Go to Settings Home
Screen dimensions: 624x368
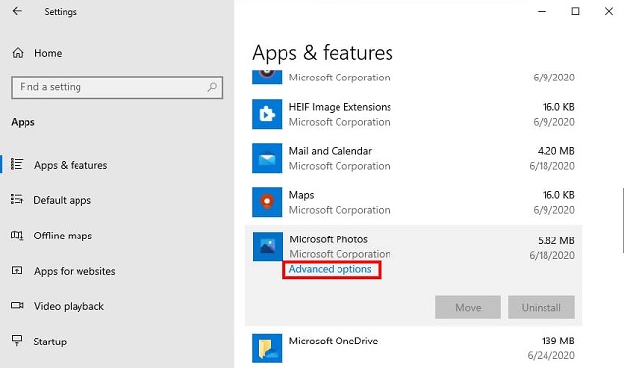(48, 53)
